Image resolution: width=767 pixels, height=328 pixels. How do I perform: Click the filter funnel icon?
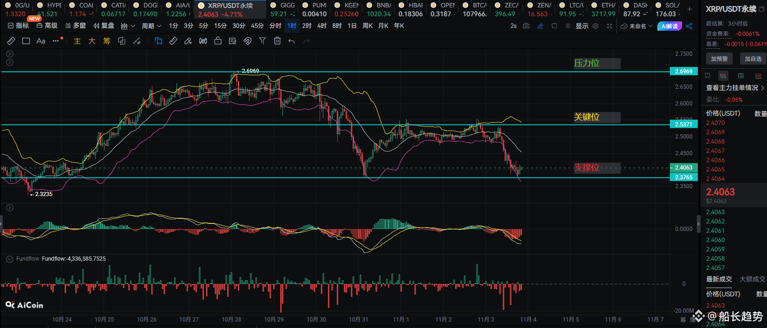coord(262,41)
